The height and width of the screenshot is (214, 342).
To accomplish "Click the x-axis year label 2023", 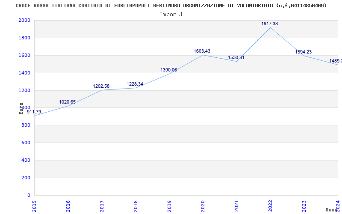I will pyautogui.click(x=304, y=206).
